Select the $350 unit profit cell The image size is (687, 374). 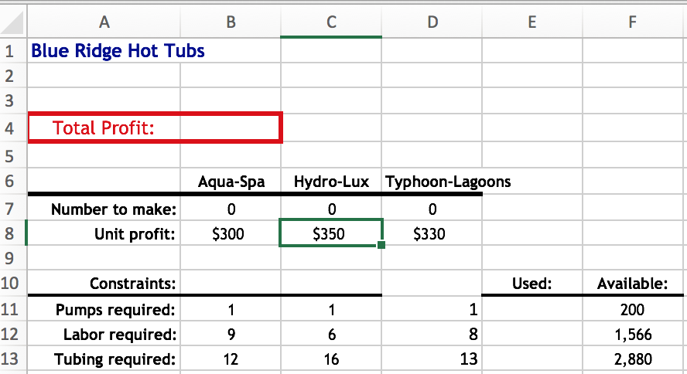pos(331,233)
